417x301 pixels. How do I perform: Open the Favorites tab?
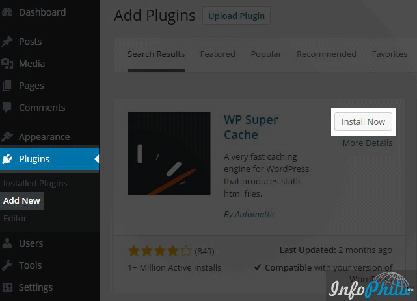pyautogui.click(x=390, y=54)
